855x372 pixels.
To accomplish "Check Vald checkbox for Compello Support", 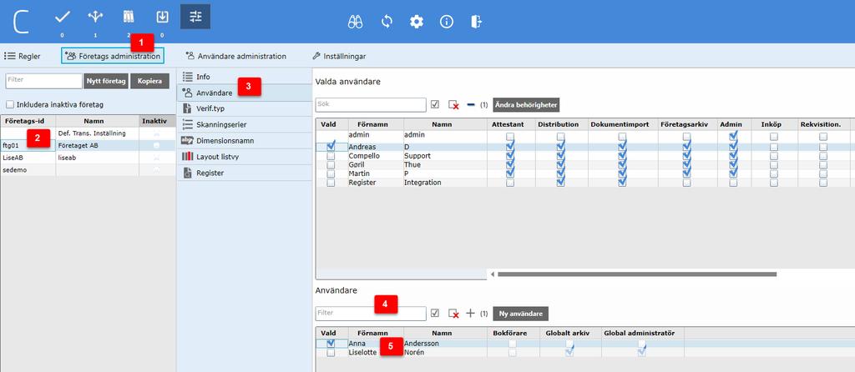I will tap(331, 156).
